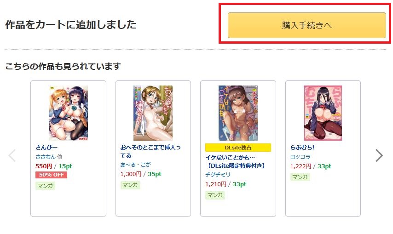Open the らぶむち! cover thumbnail
The height and width of the screenshot is (234, 393).
[x=323, y=113]
